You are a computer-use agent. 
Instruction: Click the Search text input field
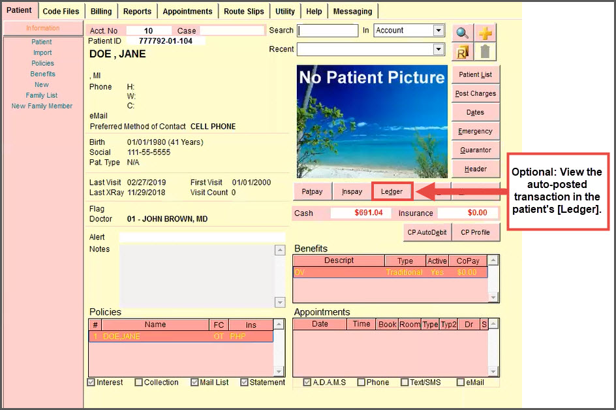coord(328,31)
